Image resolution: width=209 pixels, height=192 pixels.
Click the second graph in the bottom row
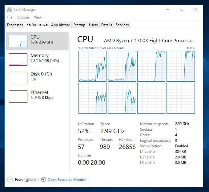122,98
